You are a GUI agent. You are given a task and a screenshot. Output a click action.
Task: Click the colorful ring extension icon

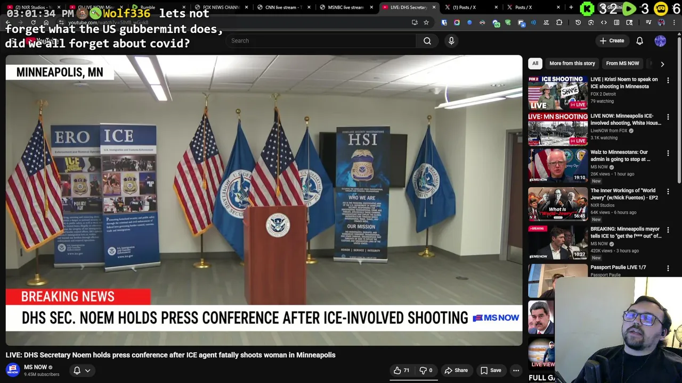(x=457, y=22)
